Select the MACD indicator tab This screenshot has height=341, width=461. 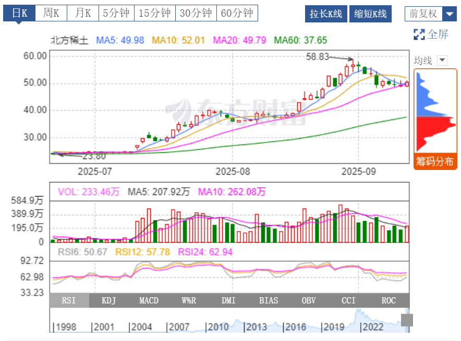coord(149,300)
